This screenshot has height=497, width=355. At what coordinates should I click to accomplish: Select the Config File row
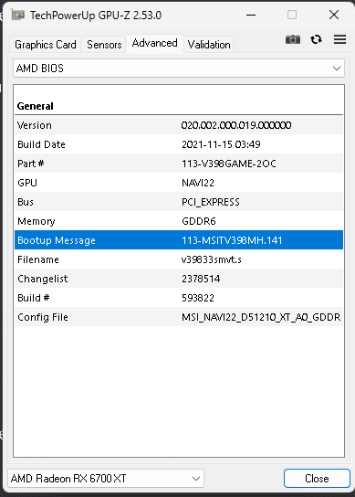point(179,317)
